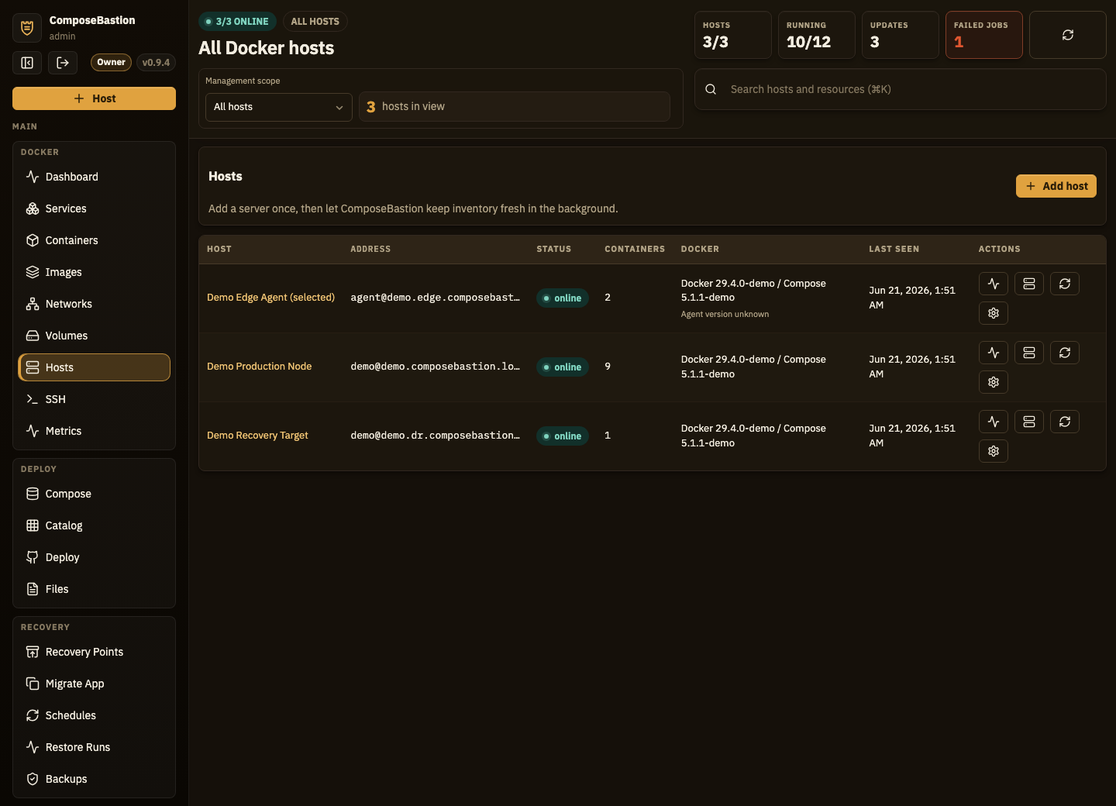Click the online badge for Demo Recovery Target
This screenshot has height=806, width=1116.
point(563,436)
